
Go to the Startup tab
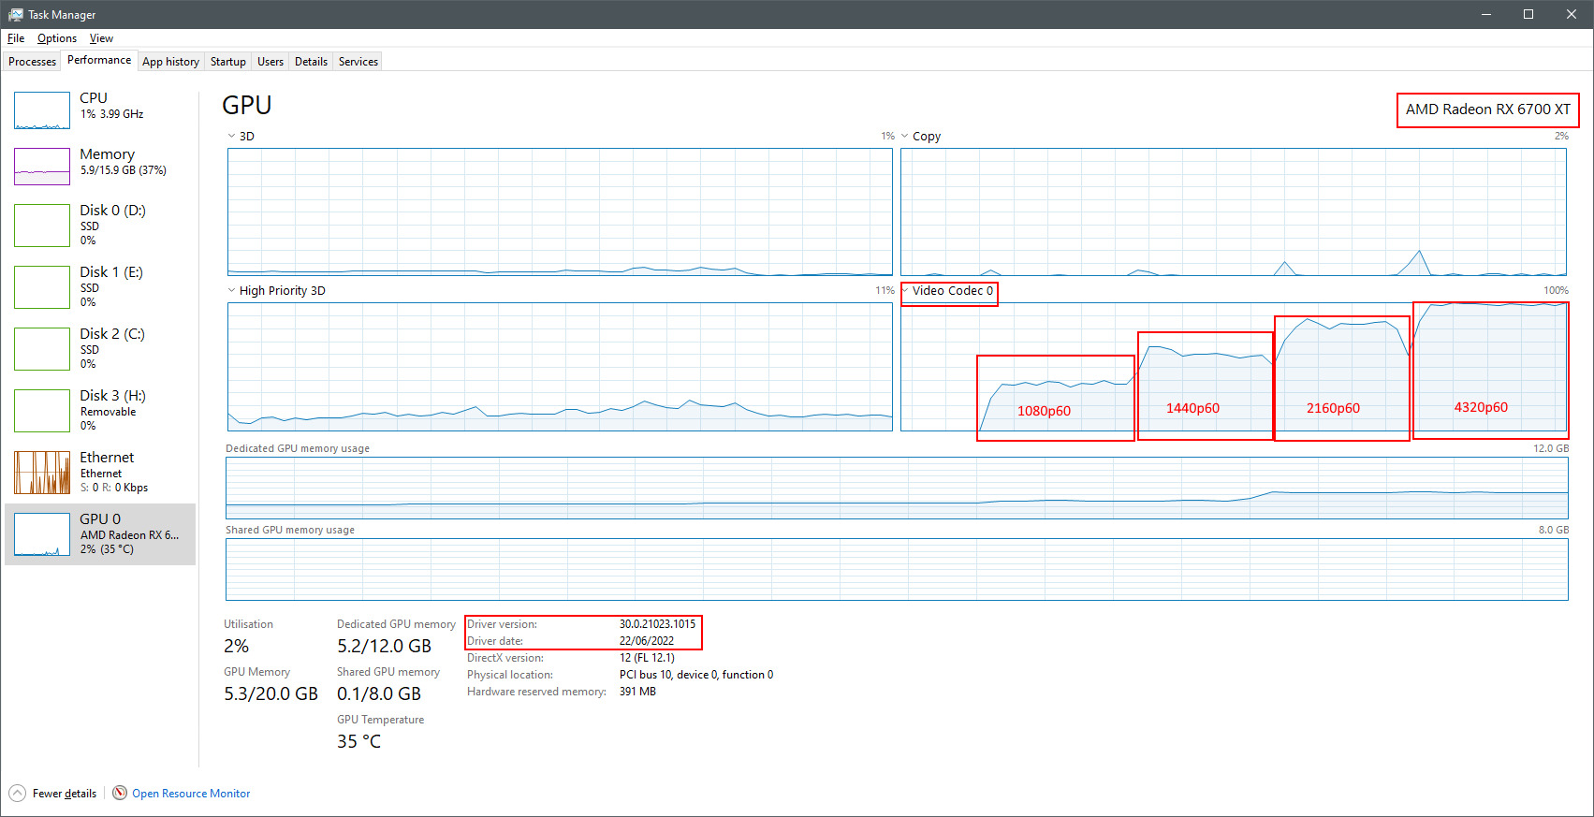click(228, 62)
